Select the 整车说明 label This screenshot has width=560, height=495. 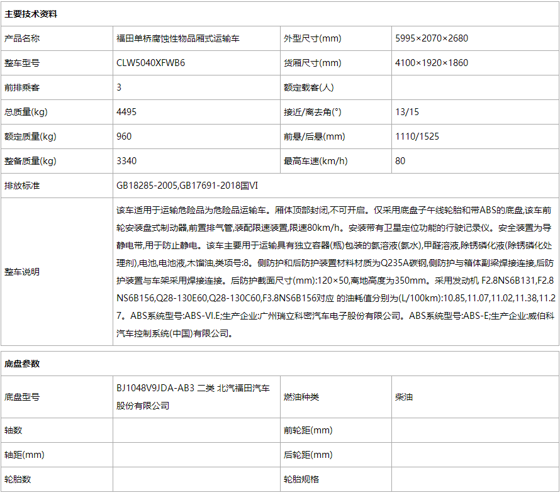[x=22, y=272]
